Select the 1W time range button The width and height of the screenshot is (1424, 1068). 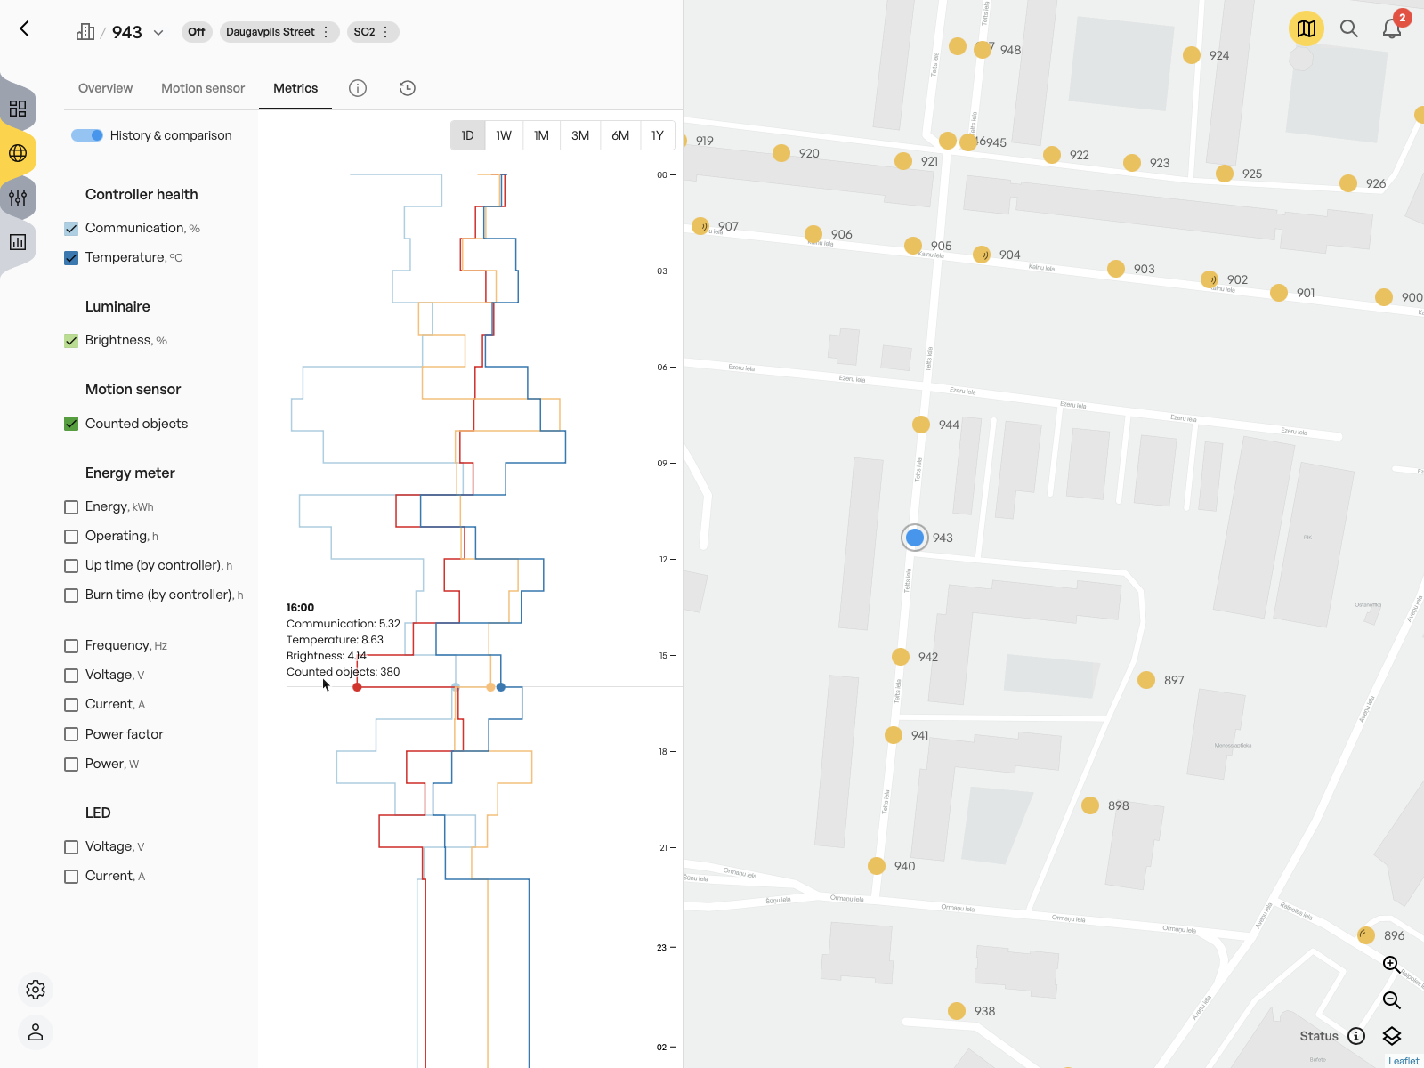pos(503,135)
